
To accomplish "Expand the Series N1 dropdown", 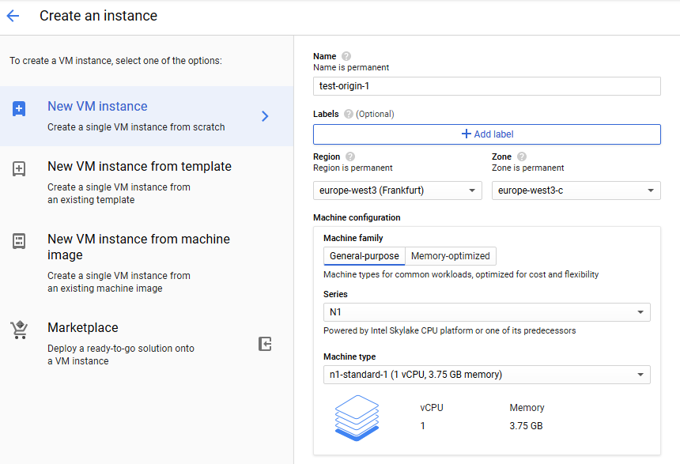I will tap(486, 312).
